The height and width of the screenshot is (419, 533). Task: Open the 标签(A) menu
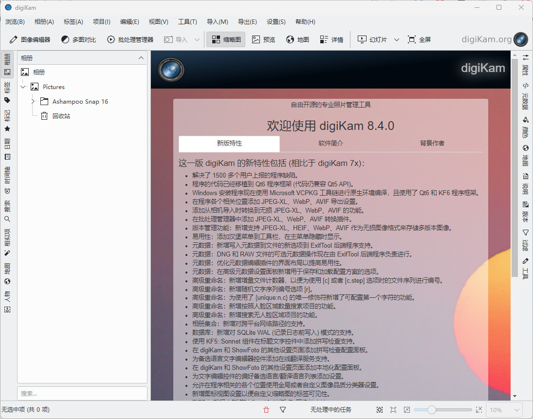(x=74, y=22)
